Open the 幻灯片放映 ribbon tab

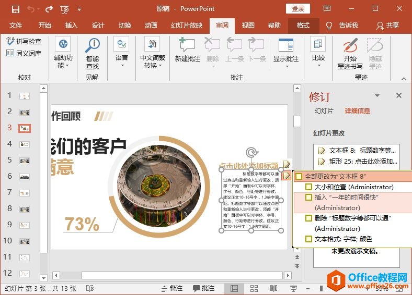[186, 26]
